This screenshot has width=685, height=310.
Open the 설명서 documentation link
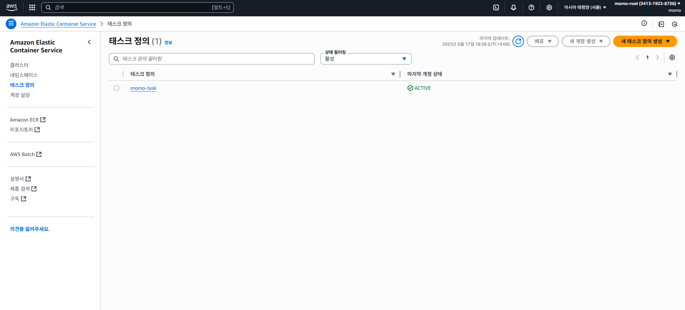(20, 179)
